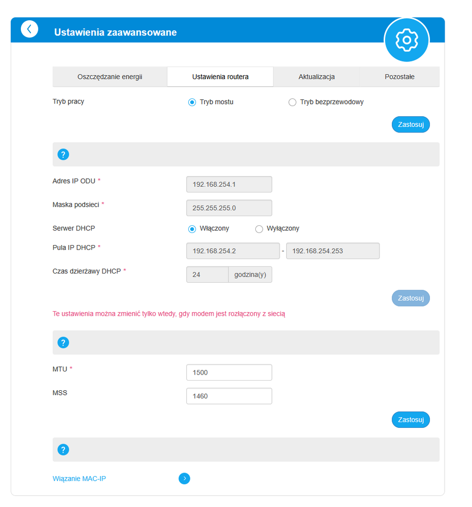Image resolution: width=472 pixels, height=507 pixels.
Task: Switch to Aktualizacja tab
Action: [x=316, y=77]
